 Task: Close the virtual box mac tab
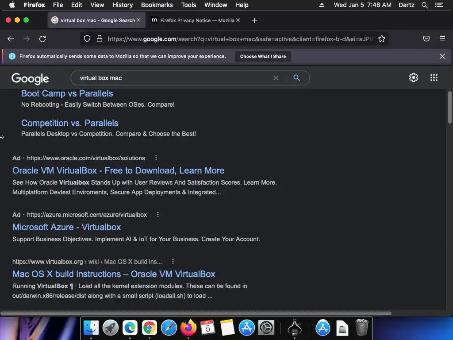(138, 20)
